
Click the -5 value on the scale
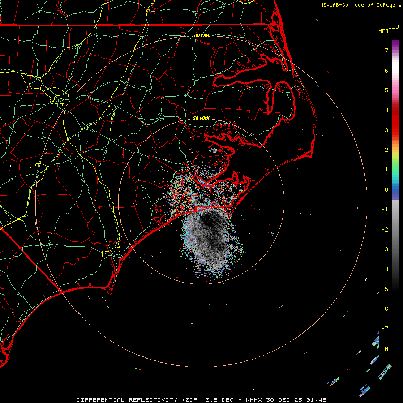click(x=385, y=289)
